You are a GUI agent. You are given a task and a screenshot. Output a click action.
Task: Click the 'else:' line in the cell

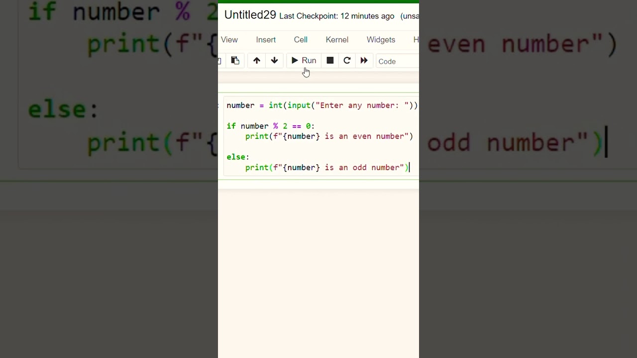tap(238, 157)
